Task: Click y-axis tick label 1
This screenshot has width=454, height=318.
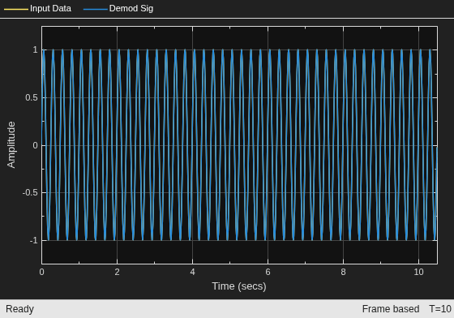Action: (36, 49)
